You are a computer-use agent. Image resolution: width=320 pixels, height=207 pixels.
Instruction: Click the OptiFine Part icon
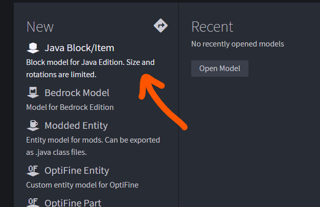pyautogui.click(x=33, y=202)
